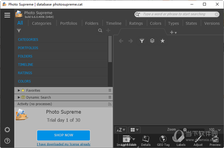224x148 pixels.
Task: Open the Labels panel
Action: [181, 141]
